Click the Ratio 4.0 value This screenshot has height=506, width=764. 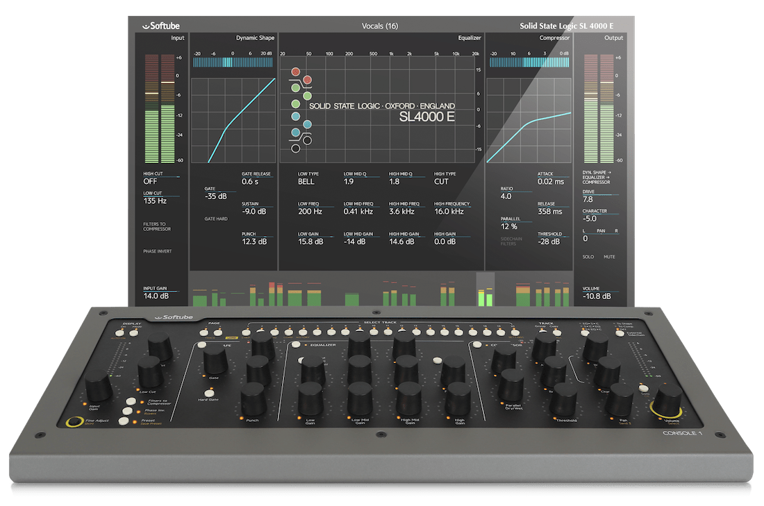coord(506,196)
